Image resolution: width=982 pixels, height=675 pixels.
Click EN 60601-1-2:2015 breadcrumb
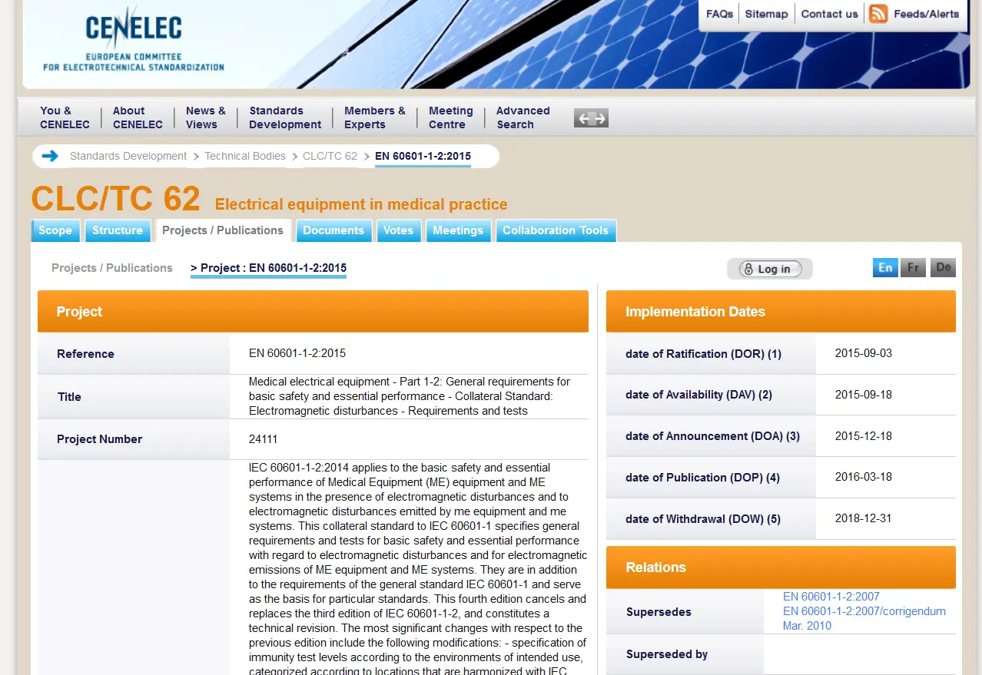tap(423, 156)
